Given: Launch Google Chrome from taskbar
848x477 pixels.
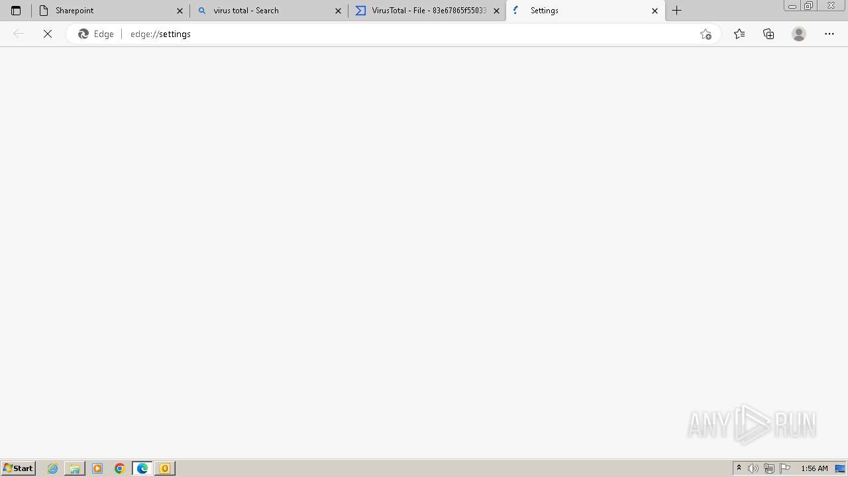Looking at the screenshot, I should pos(120,468).
